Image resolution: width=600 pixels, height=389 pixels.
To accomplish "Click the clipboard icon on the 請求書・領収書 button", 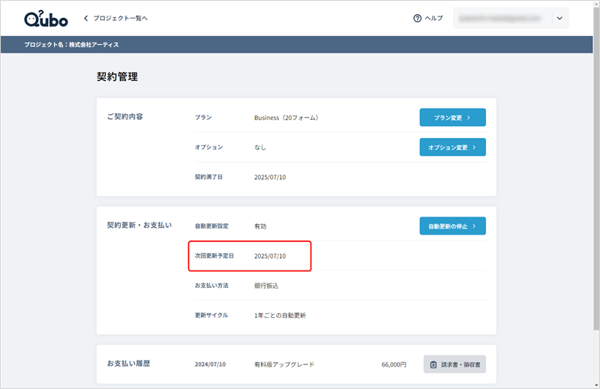I will [x=433, y=364].
